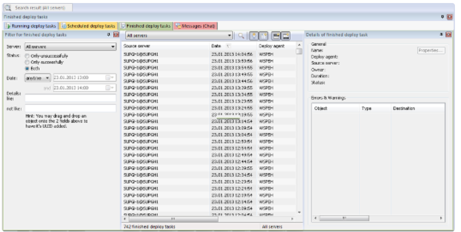Pin the Finished deploy tasks window header
Screen dimensions: 461x232
pos(442,17)
